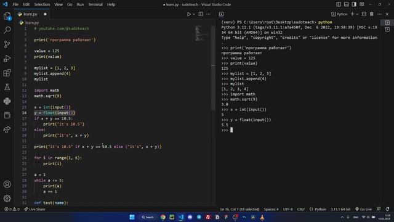The image size is (394, 222).
Task: Change file encoding UTF-8
Action: [287, 209]
